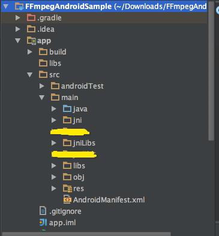The width and height of the screenshot is (219, 236).
Task: Select the app module icon
Action: pos(31,41)
